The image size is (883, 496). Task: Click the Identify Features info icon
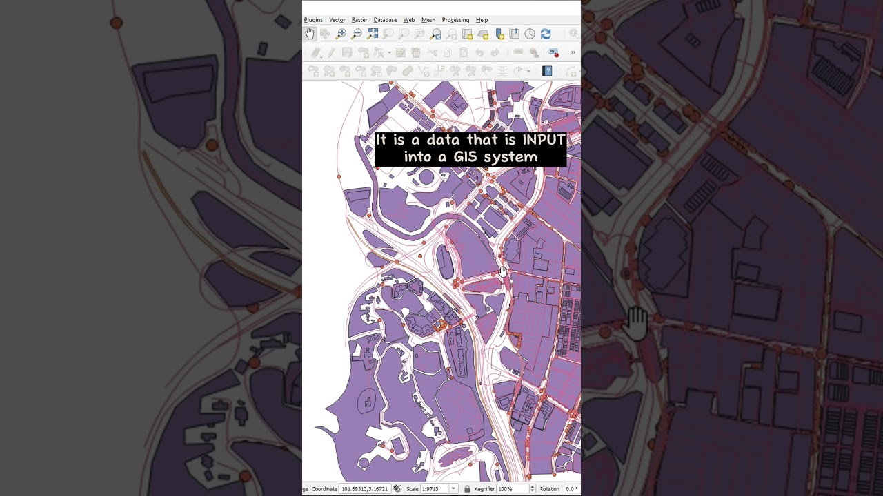click(574, 34)
